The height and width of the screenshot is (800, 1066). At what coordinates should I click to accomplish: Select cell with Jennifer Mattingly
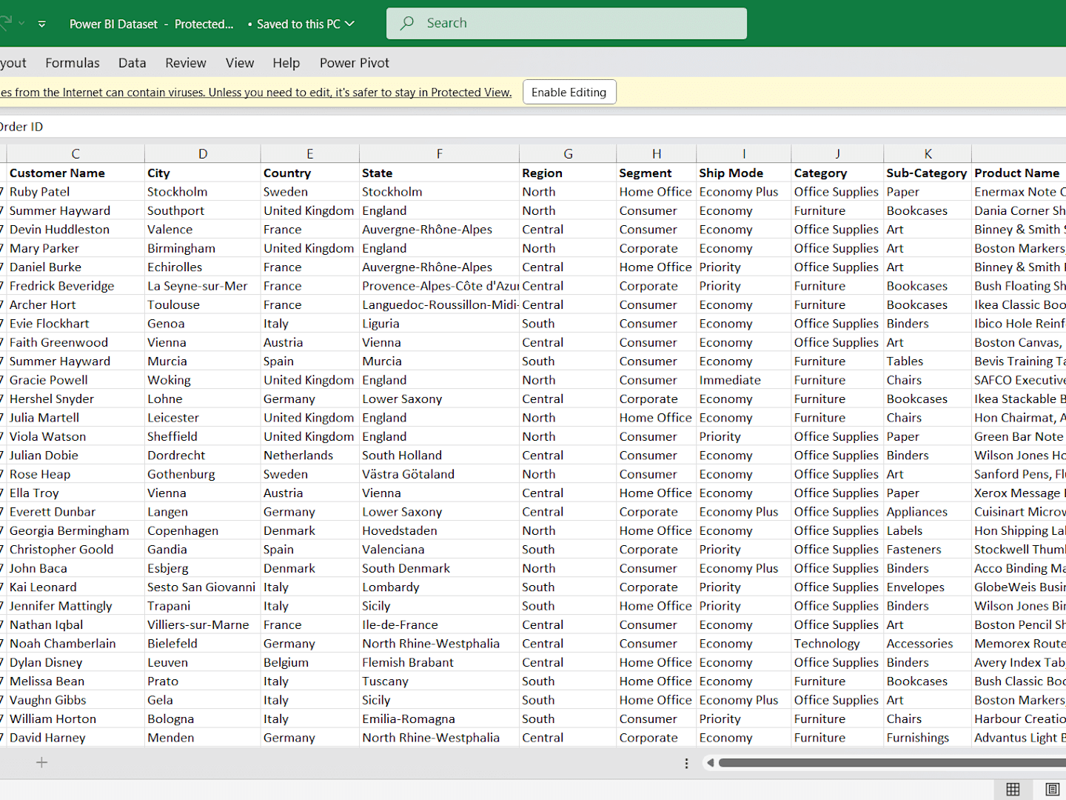click(76, 606)
